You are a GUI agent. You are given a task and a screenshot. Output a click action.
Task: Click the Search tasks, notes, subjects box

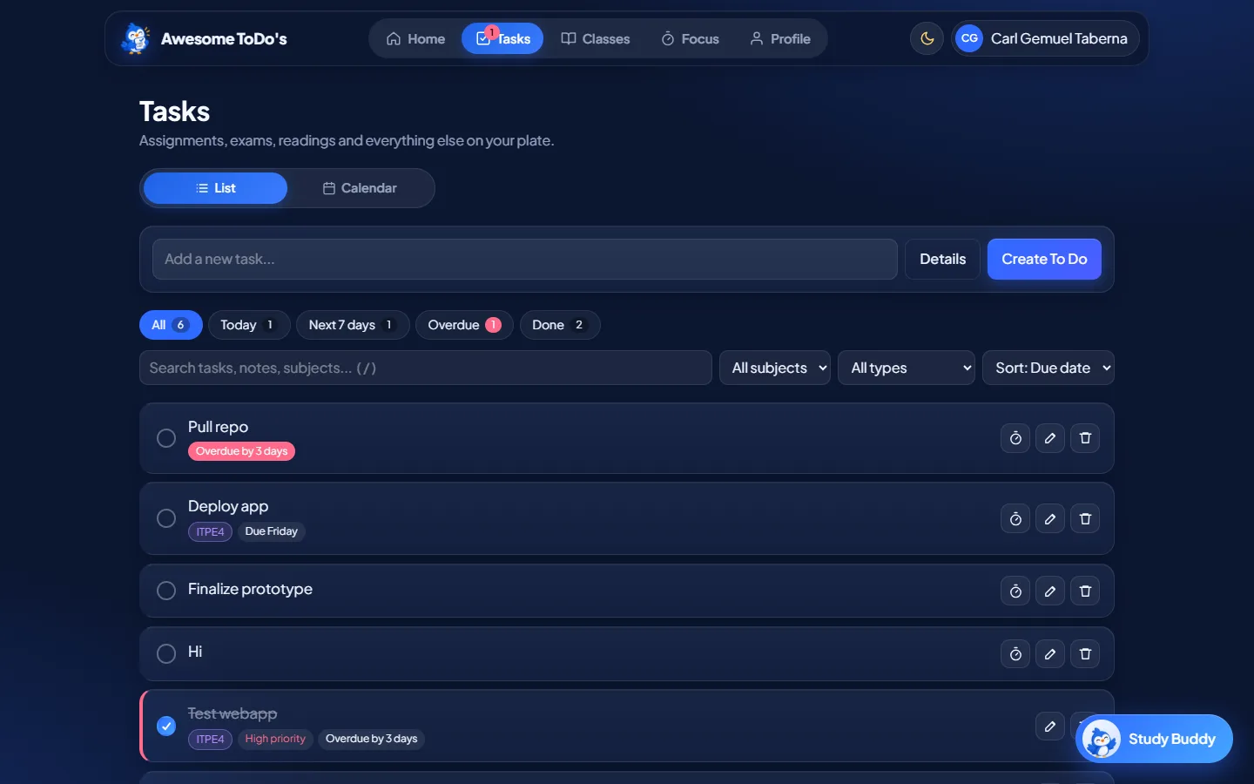426,368
